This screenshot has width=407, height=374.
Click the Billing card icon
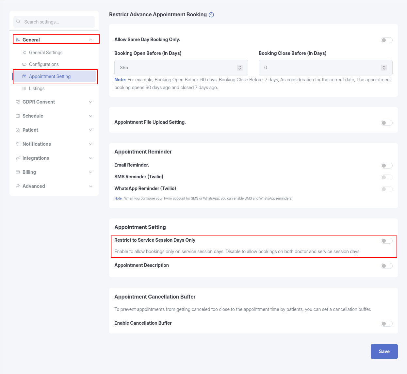18,172
